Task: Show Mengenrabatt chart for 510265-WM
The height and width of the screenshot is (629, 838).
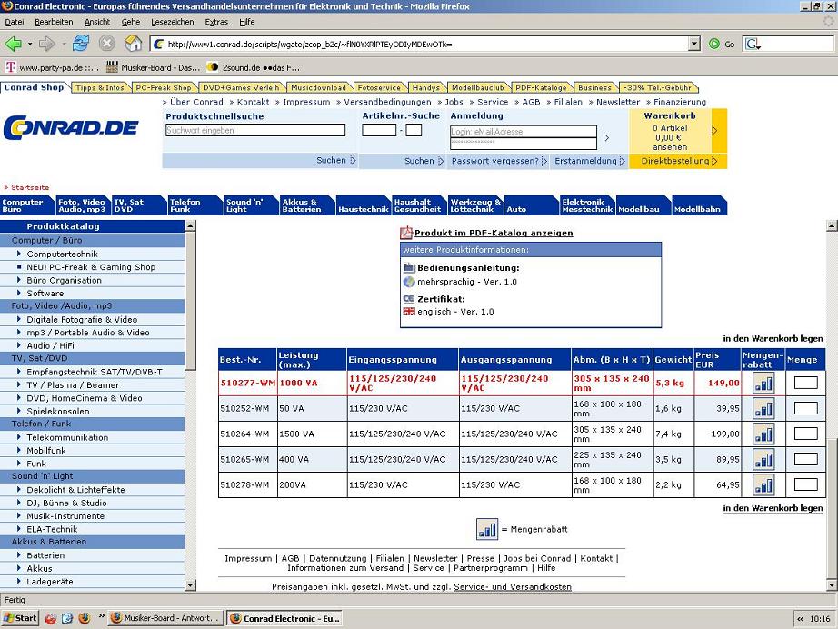Action: [x=763, y=459]
